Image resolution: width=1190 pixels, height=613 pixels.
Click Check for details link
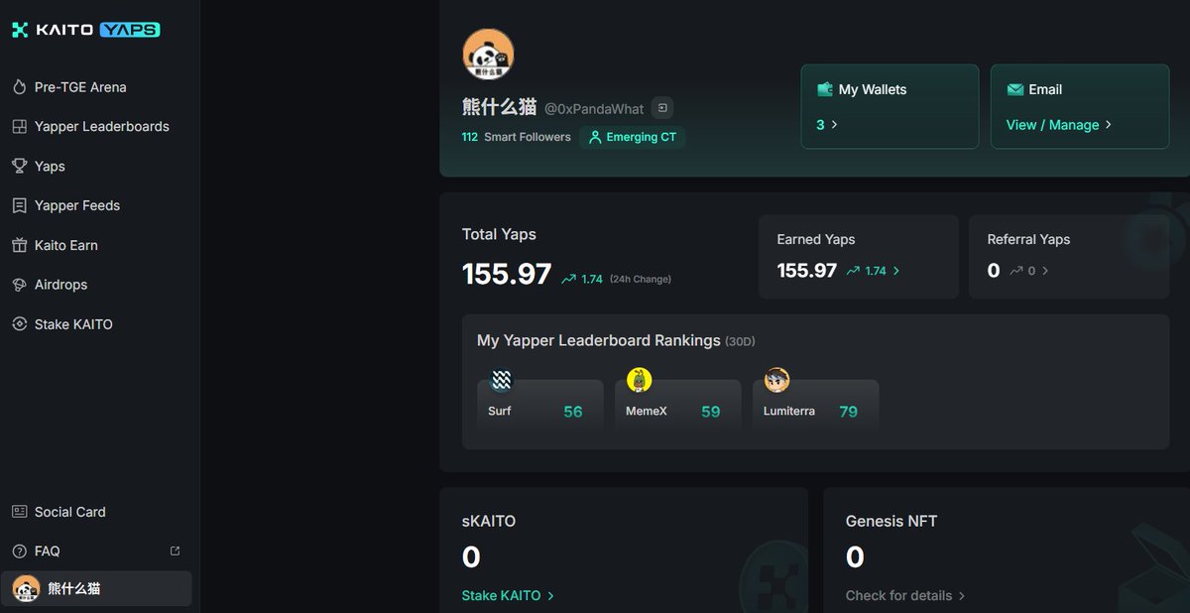point(898,596)
